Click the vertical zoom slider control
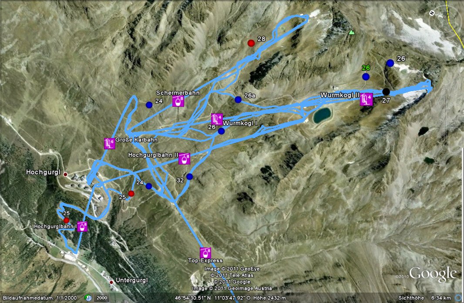 (444, 119)
